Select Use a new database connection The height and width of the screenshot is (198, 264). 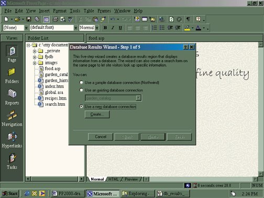[x=81, y=106]
